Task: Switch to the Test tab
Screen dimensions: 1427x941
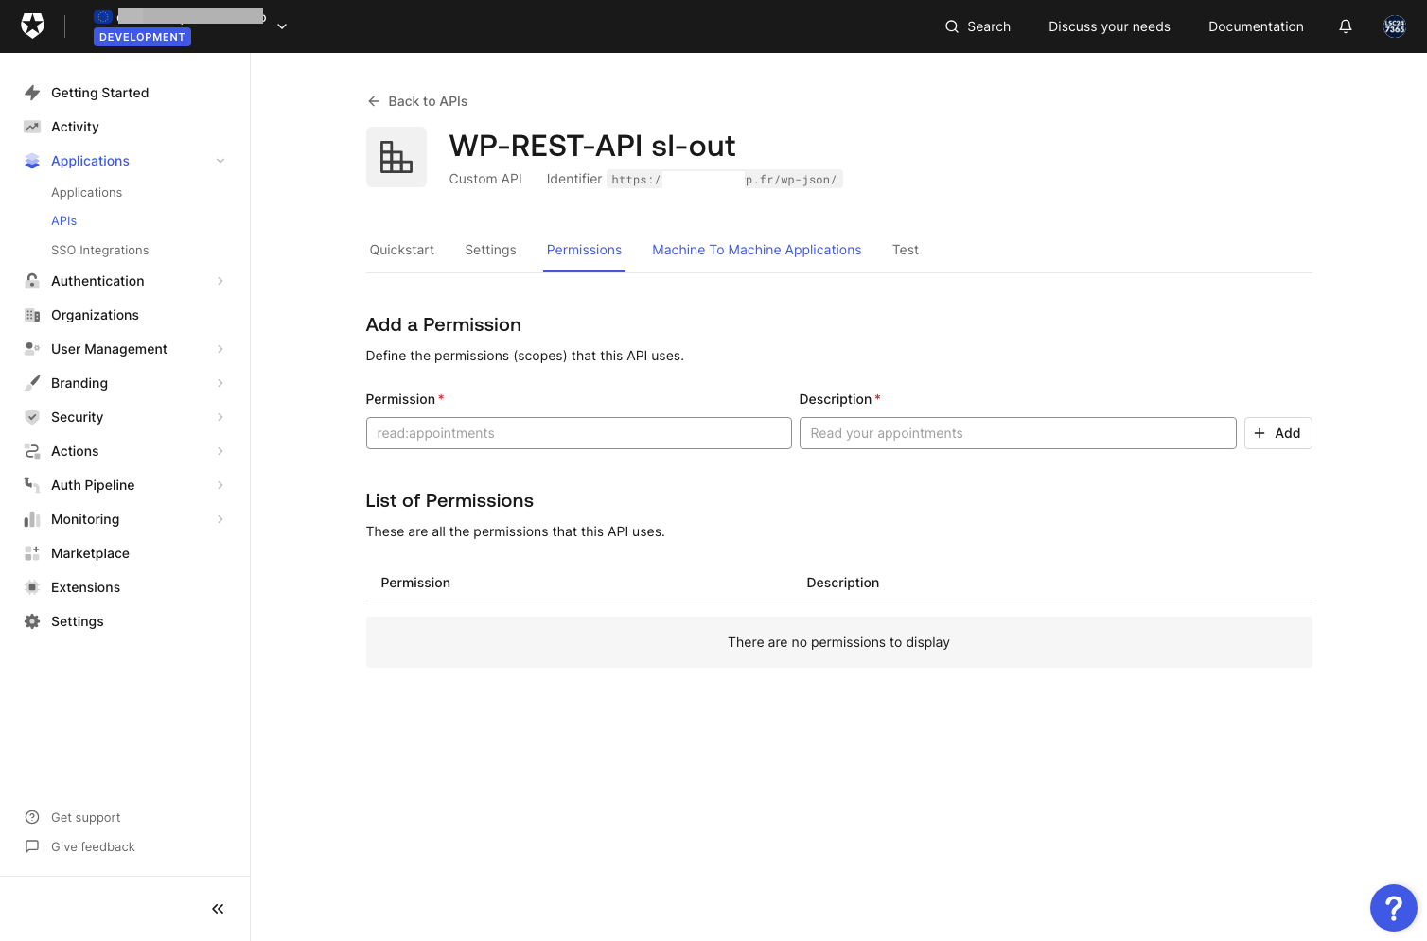Action: coord(906,250)
